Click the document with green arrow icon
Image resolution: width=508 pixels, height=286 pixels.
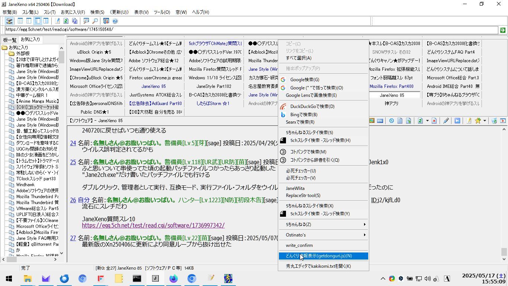coord(408,121)
